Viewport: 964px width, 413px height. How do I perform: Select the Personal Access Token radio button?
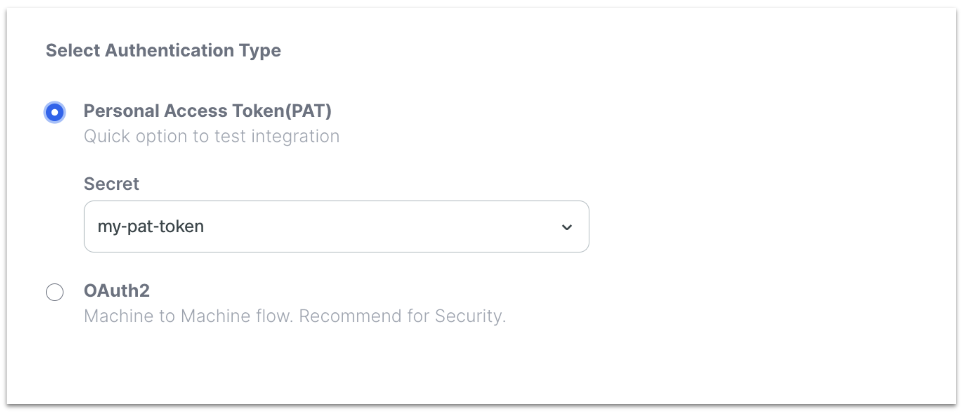coord(54,112)
